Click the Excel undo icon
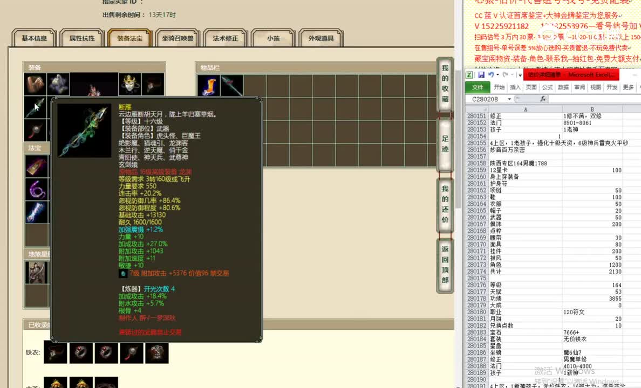The width and height of the screenshot is (641, 388). tap(491, 75)
